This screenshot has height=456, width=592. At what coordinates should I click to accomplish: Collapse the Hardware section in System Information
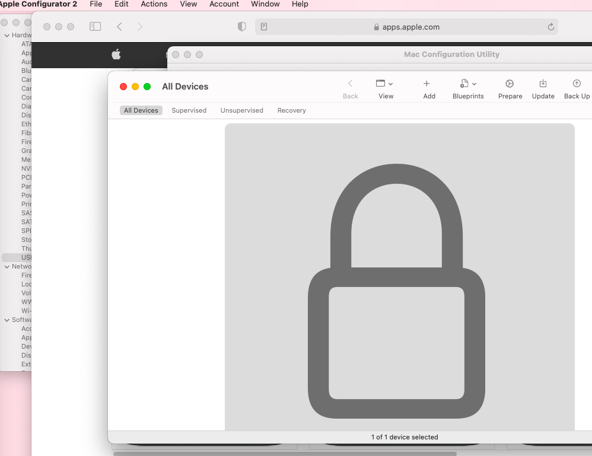tap(7, 36)
